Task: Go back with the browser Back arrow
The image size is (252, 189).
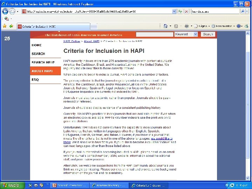Action: (x=5, y=12)
